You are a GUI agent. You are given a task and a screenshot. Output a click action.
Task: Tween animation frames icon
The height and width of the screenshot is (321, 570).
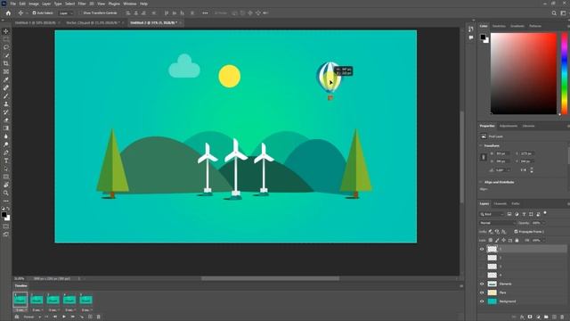coord(81,317)
